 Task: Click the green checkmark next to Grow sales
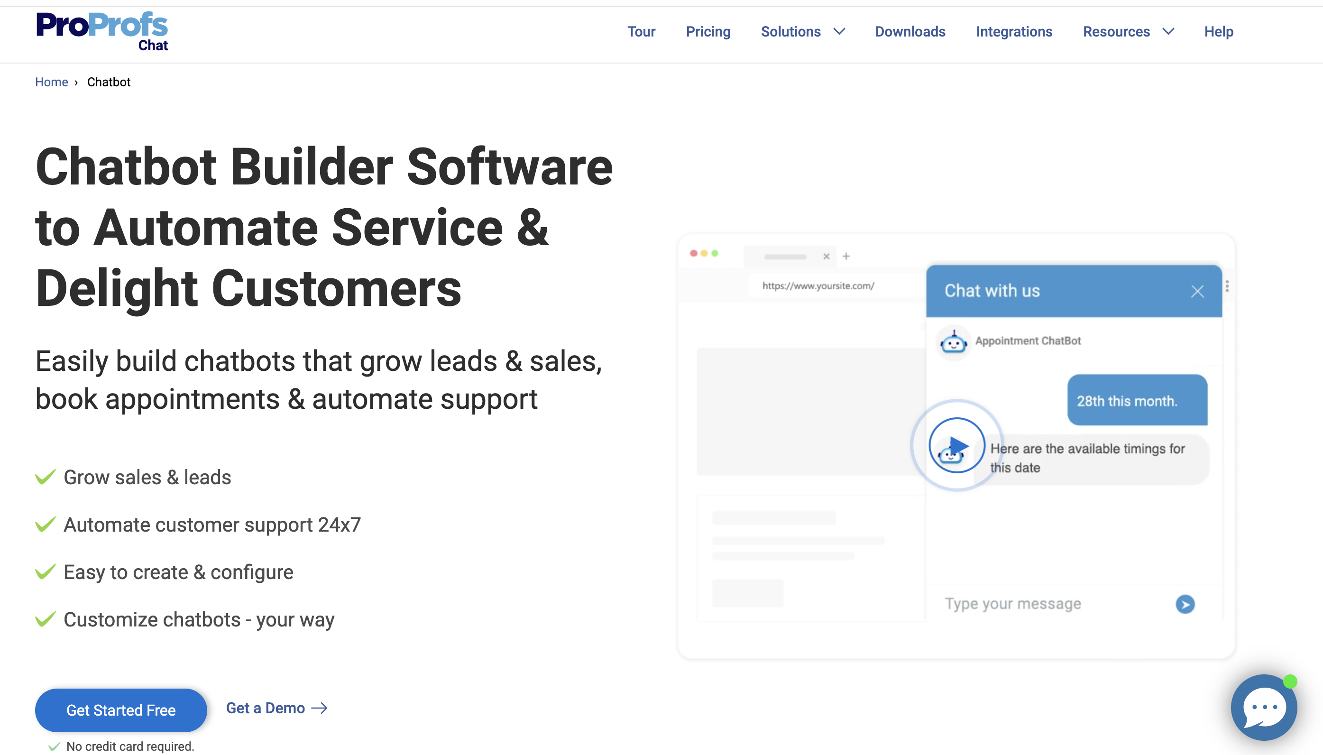pos(44,477)
